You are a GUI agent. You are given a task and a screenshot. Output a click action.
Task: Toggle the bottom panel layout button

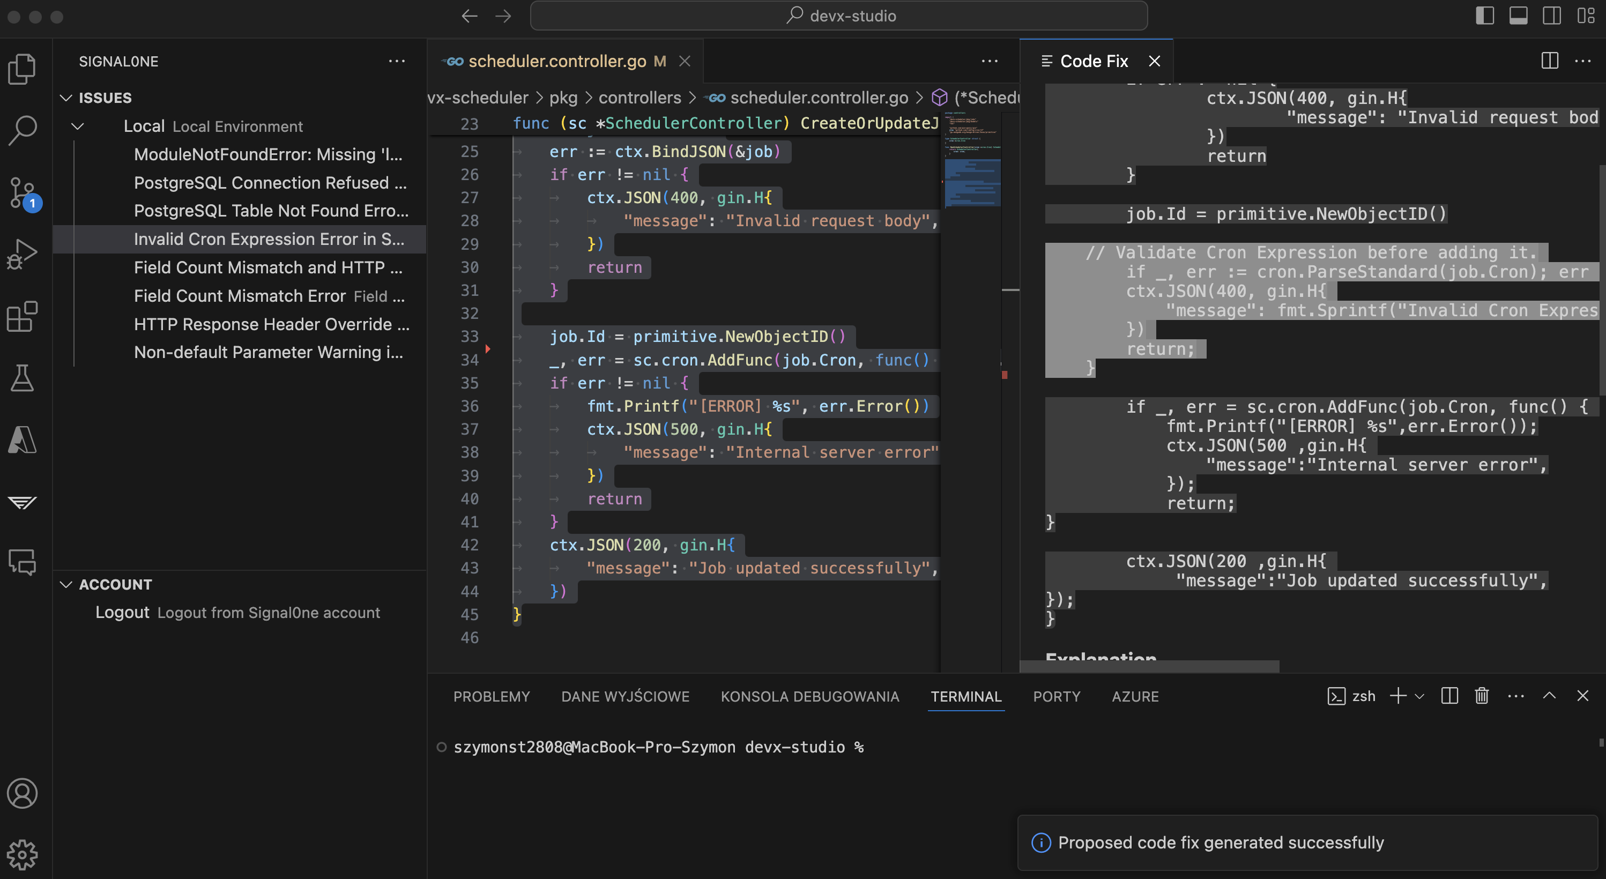click(x=1518, y=16)
